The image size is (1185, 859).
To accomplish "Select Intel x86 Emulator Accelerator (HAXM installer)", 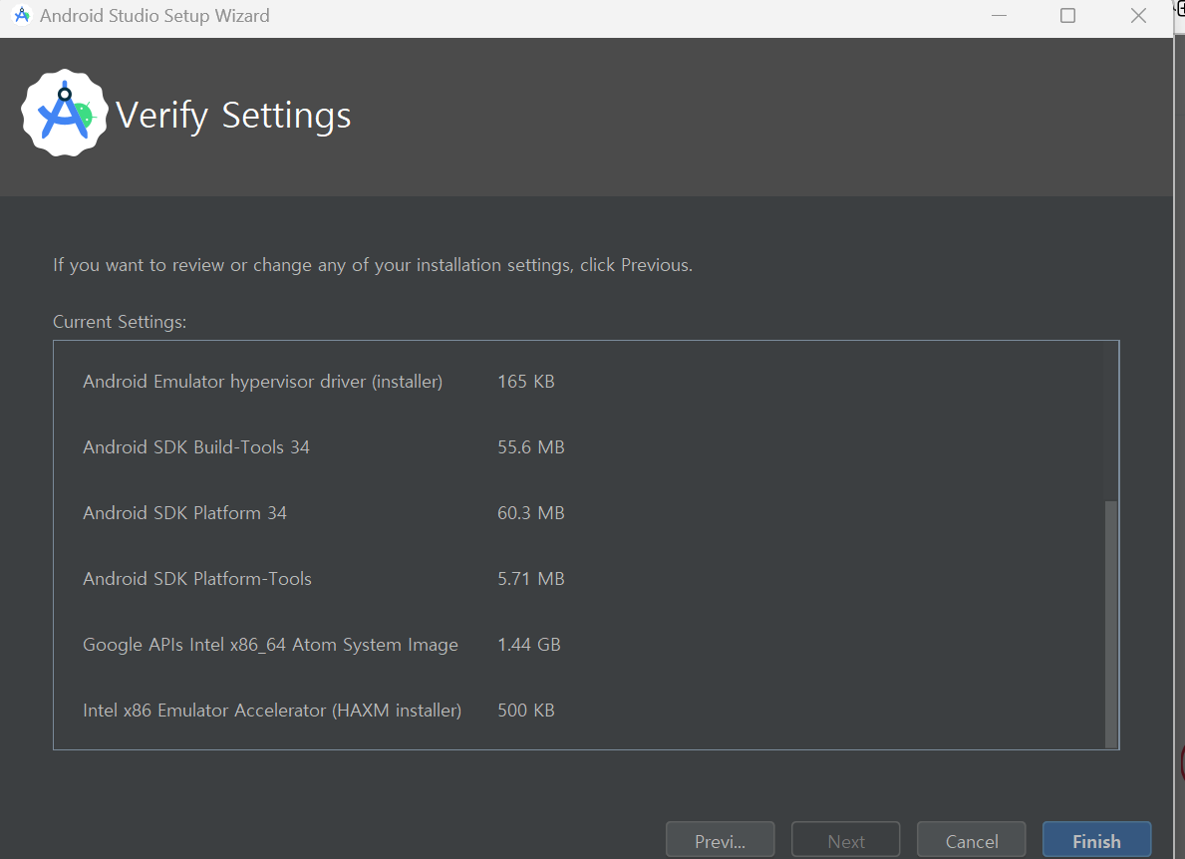I will click(x=272, y=711).
